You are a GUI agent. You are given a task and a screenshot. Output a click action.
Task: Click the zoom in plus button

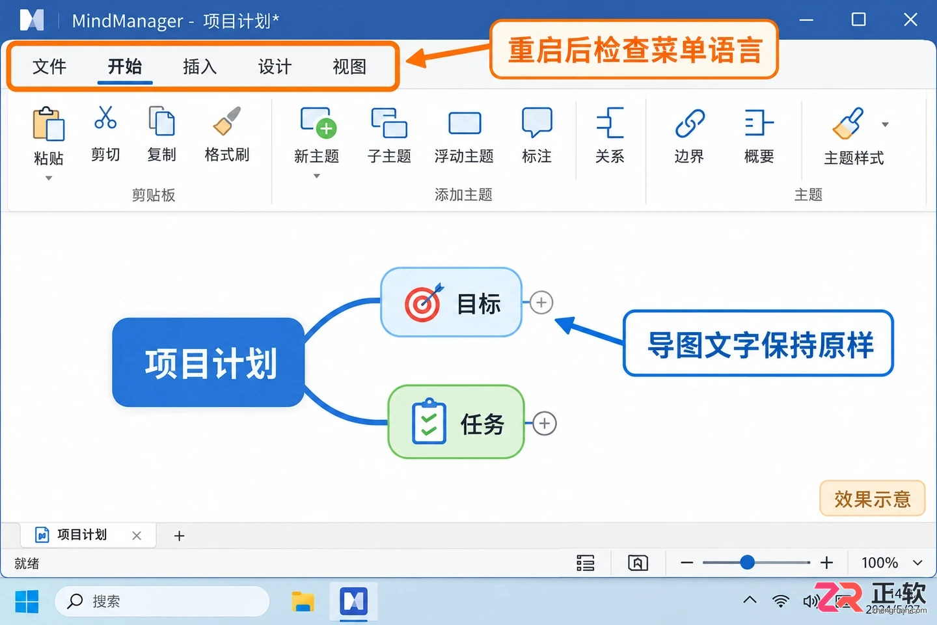coord(826,562)
